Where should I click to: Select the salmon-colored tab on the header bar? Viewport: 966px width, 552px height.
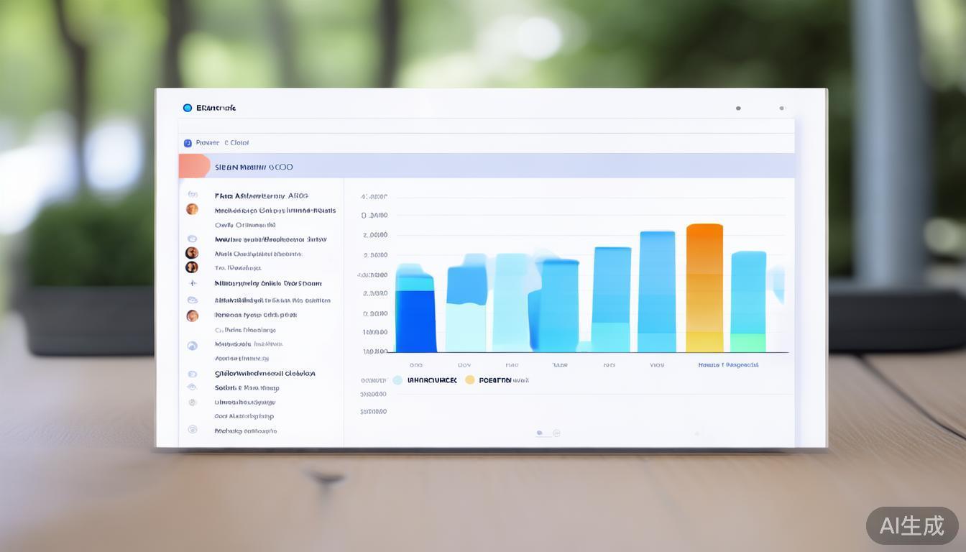point(193,166)
